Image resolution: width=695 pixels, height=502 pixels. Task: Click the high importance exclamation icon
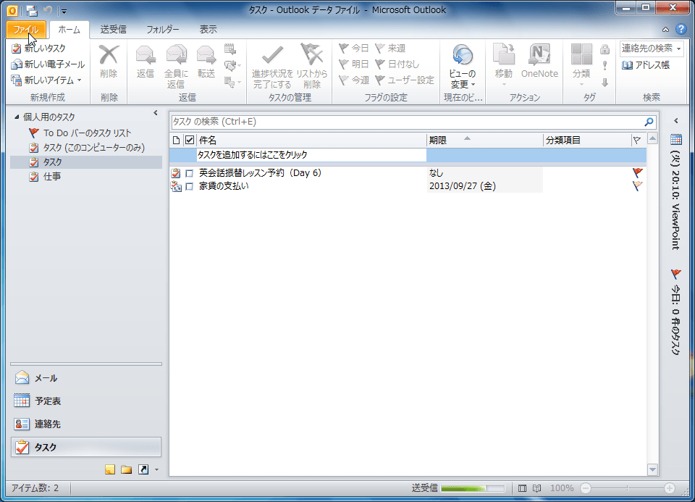[x=605, y=66]
